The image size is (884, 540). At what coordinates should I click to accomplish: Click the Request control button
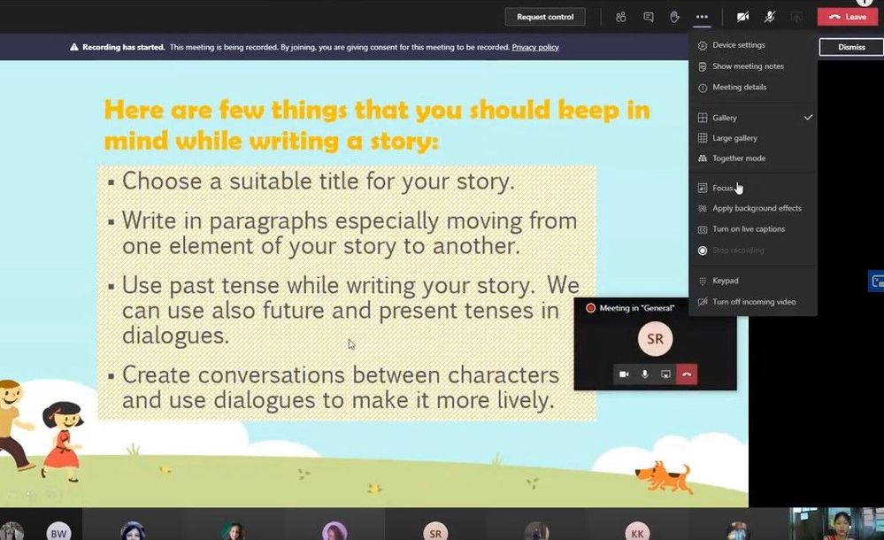coord(544,17)
